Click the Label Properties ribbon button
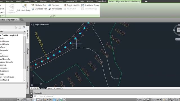This screenshot has height=101, width=180. tap(12, 9)
